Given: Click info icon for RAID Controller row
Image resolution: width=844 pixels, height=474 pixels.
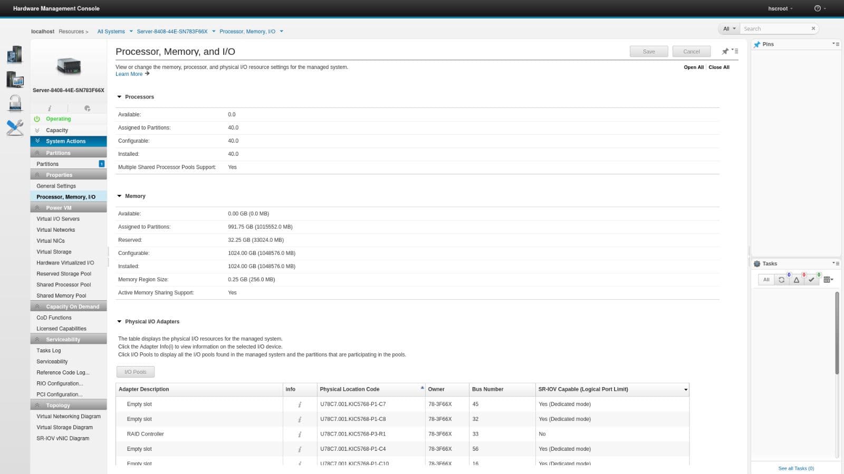Looking at the screenshot, I should click(x=300, y=434).
